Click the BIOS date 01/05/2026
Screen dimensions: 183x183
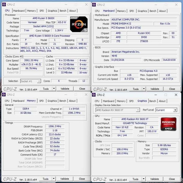click(126, 60)
